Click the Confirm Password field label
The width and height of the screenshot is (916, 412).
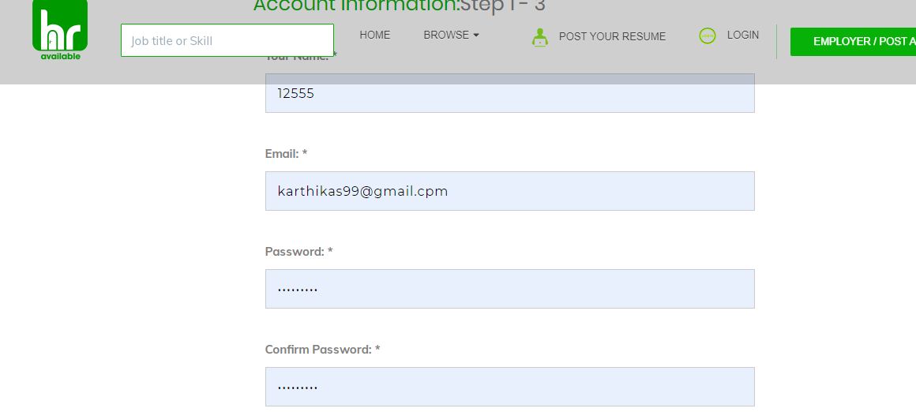322,350
